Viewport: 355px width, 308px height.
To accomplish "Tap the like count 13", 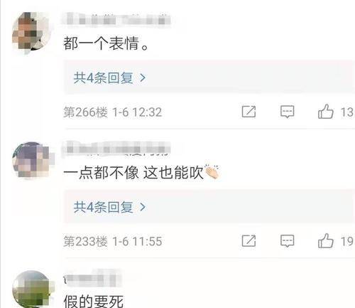I will pyautogui.click(x=346, y=112).
